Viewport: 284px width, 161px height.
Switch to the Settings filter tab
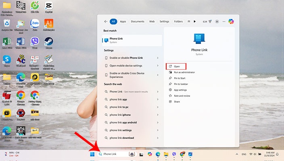(164, 21)
